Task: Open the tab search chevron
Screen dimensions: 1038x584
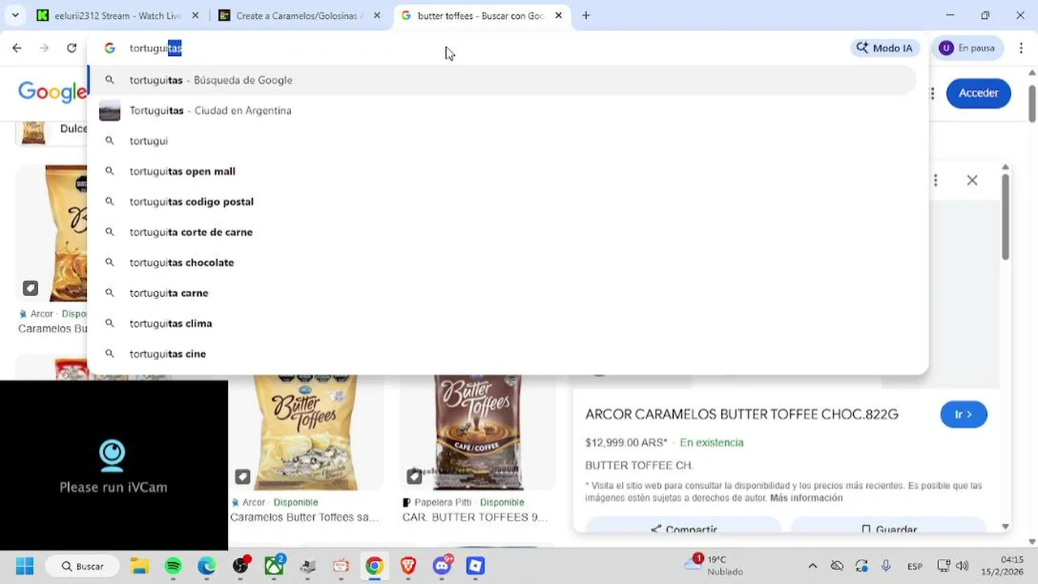Action: coord(15,15)
